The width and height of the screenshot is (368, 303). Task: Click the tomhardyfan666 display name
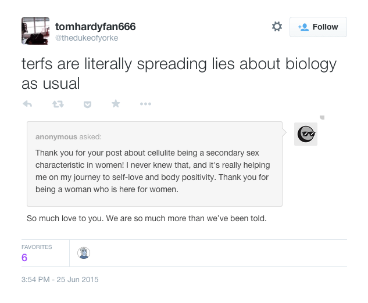point(95,27)
